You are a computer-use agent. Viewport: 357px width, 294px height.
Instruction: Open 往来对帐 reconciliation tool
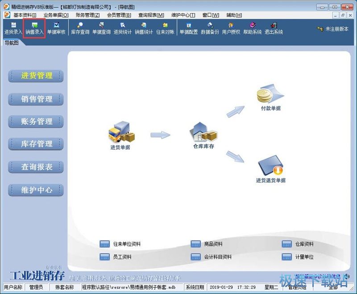tap(166, 28)
